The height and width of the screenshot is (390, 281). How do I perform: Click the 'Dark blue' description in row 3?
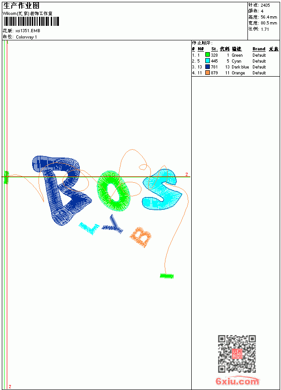[240, 67]
